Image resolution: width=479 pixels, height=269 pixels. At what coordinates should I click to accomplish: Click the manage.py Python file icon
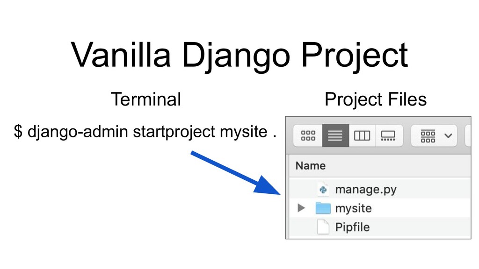[323, 190]
